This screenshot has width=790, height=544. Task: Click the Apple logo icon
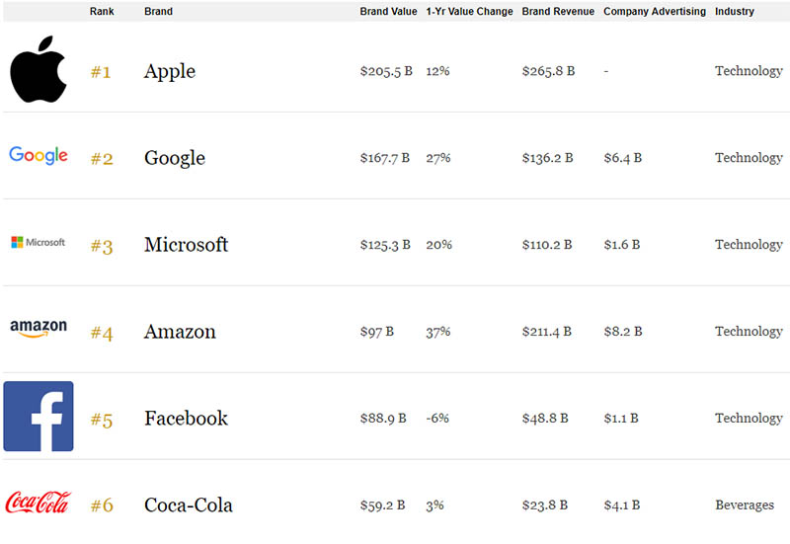tap(38, 70)
